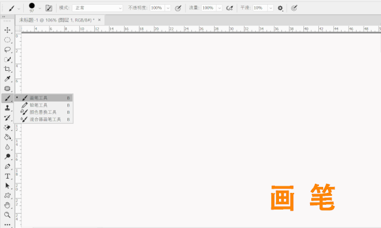Screen dimensions: 381x228
Task: Choose 铅笔工具 from the flyout
Action: (x=44, y=105)
